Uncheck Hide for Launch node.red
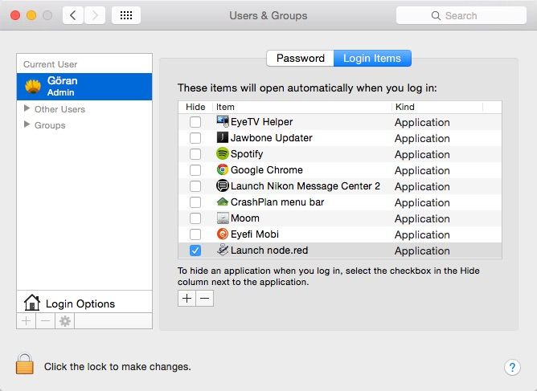The width and height of the screenshot is (537, 391). tap(195, 250)
